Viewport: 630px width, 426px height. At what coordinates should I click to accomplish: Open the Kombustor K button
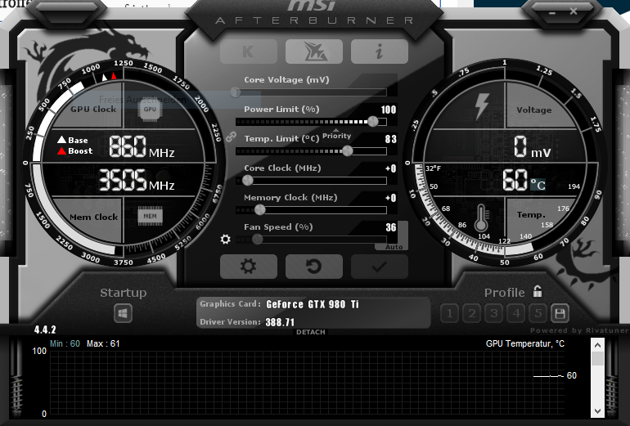point(249,52)
